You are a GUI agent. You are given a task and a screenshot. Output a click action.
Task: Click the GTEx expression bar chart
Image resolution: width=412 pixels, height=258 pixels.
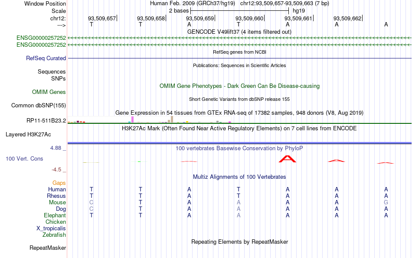(x=149, y=119)
